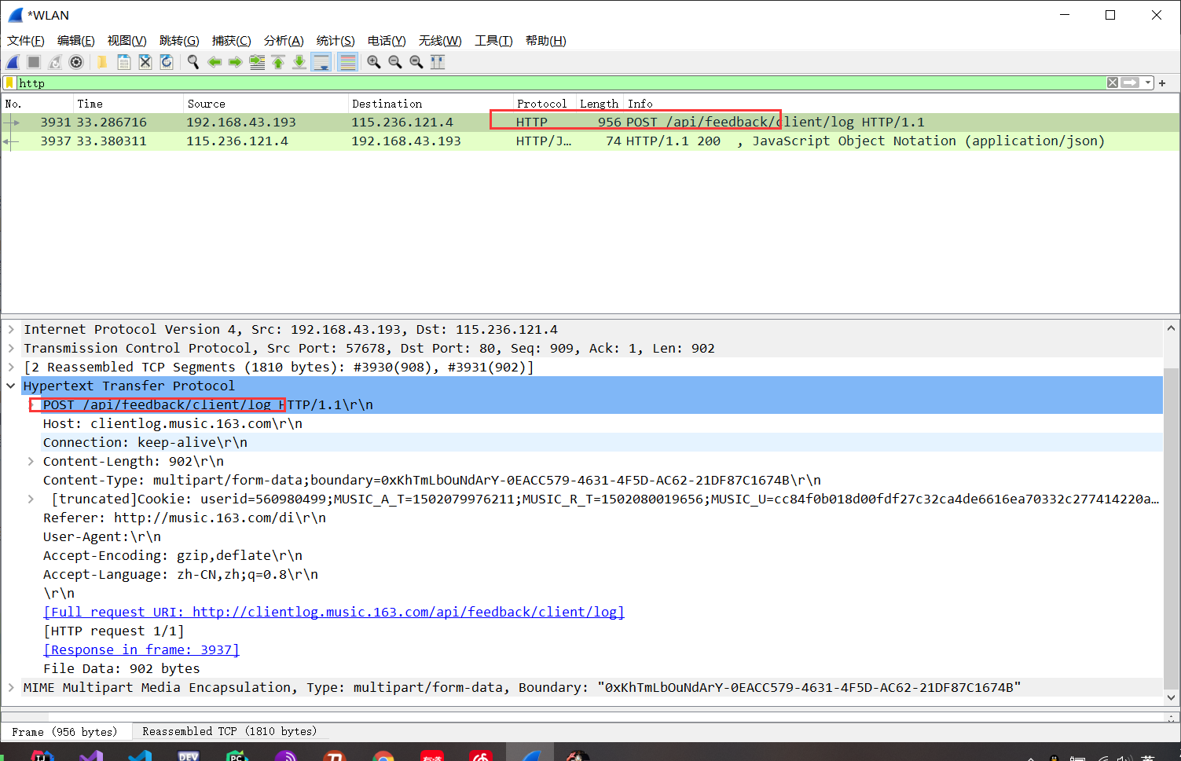Stop the running packet capture
The width and height of the screenshot is (1181, 761).
click(x=34, y=62)
